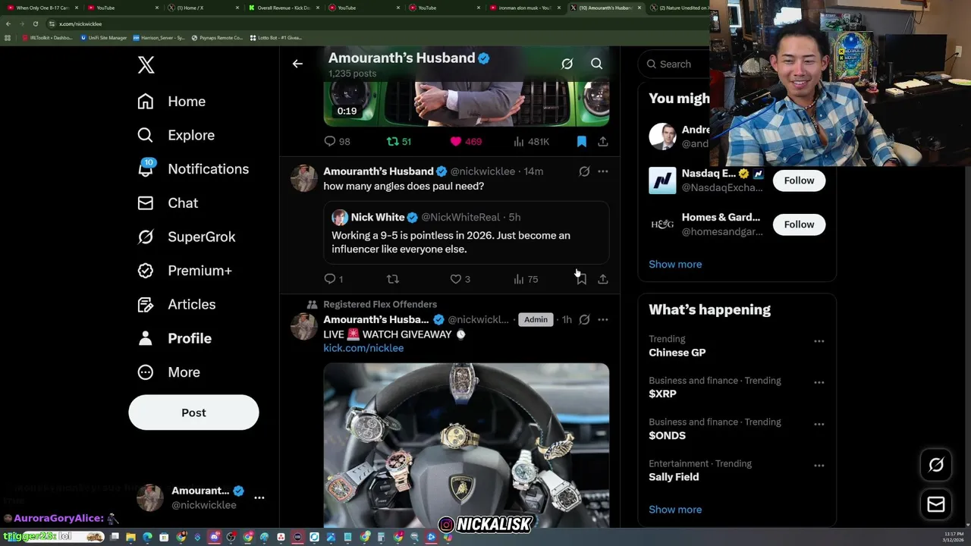Unlike the post with 469 likes
Image resolution: width=971 pixels, height=546 pixels.
[466, 141]
